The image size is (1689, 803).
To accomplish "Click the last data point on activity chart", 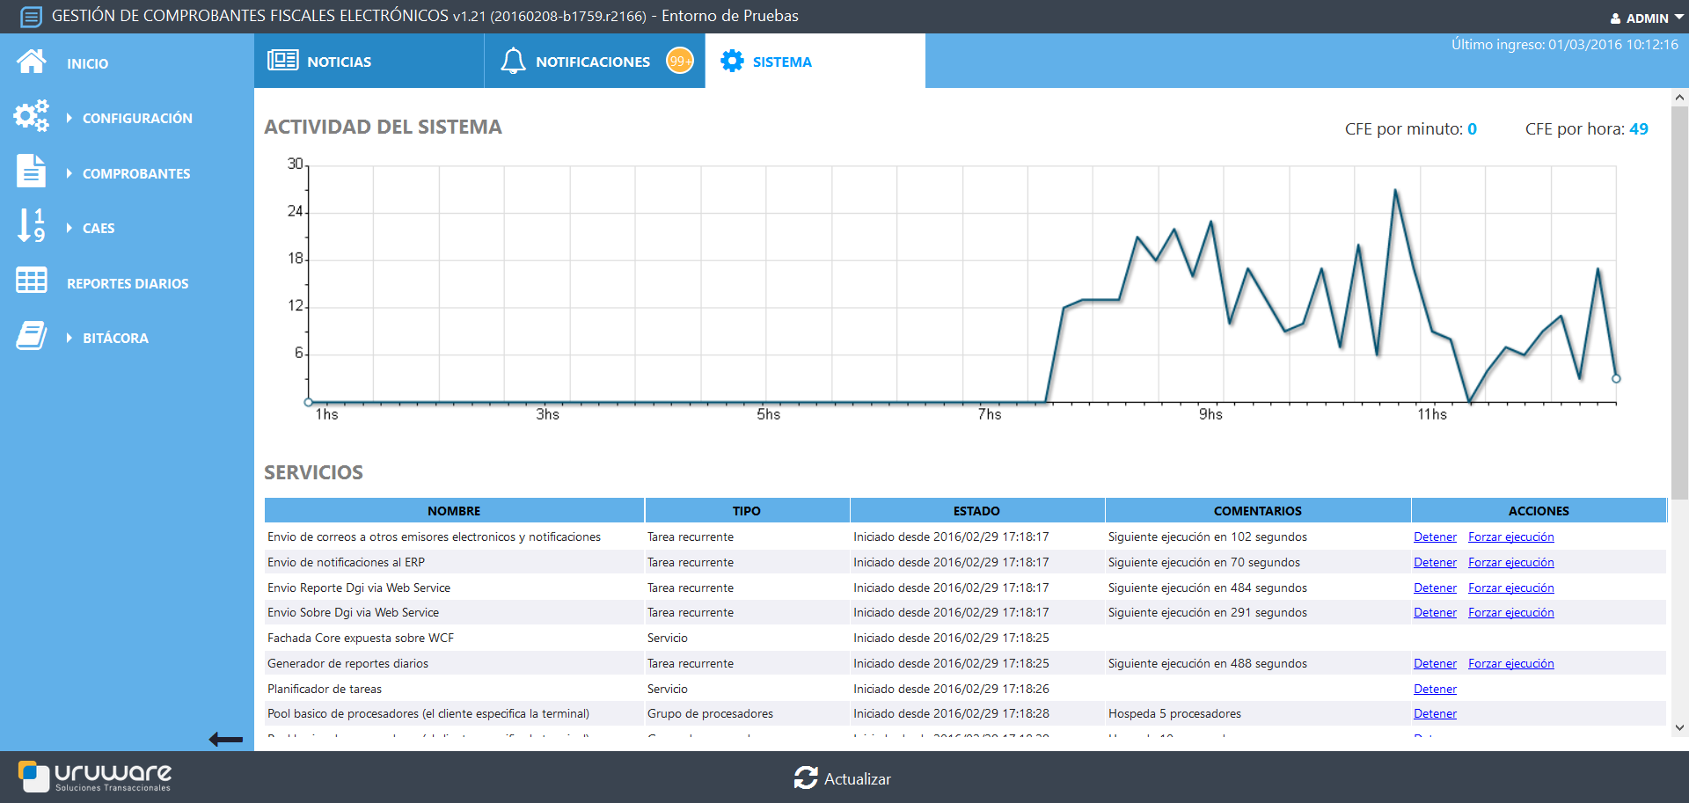I will 1616,379.
